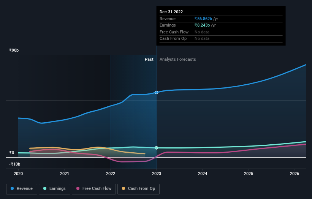Click the Revenue row label in tooltip

(168, 19)
